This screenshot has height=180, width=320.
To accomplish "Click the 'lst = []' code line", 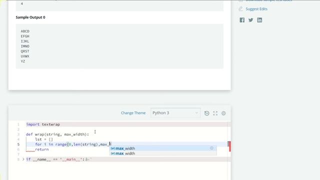I will click(44, 139).
